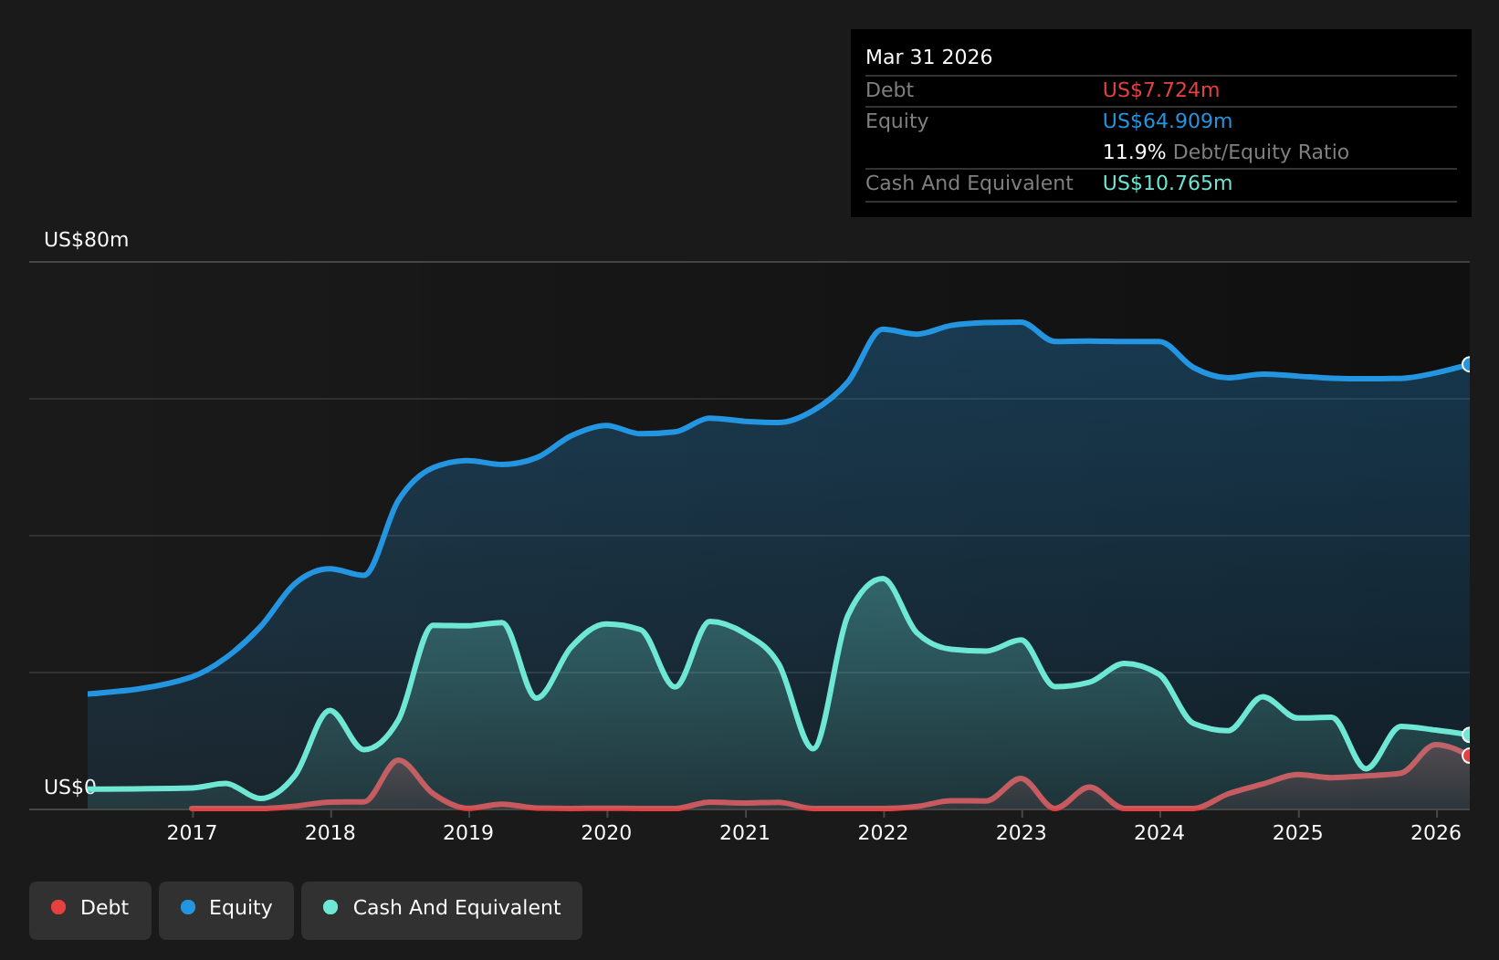
Task: Click the 2020 x-axis label
Action: pos(607,832)
